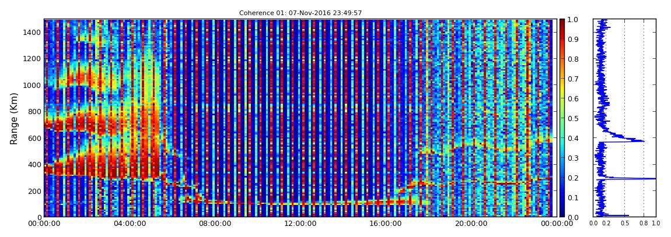Screen dimensions: 671x237
Task: Click the 1400 range tick label
Action: coord(31,32)
